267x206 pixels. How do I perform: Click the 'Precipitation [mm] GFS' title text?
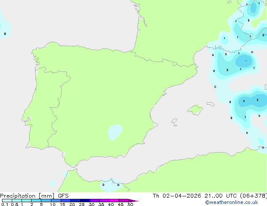34,196
